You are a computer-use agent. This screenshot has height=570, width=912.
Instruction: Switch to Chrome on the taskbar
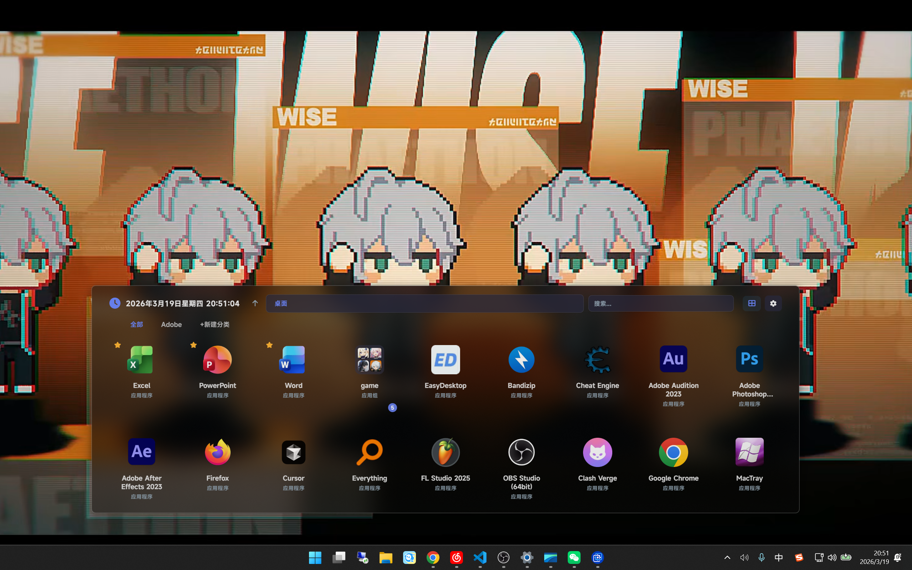tap(433, 558)
